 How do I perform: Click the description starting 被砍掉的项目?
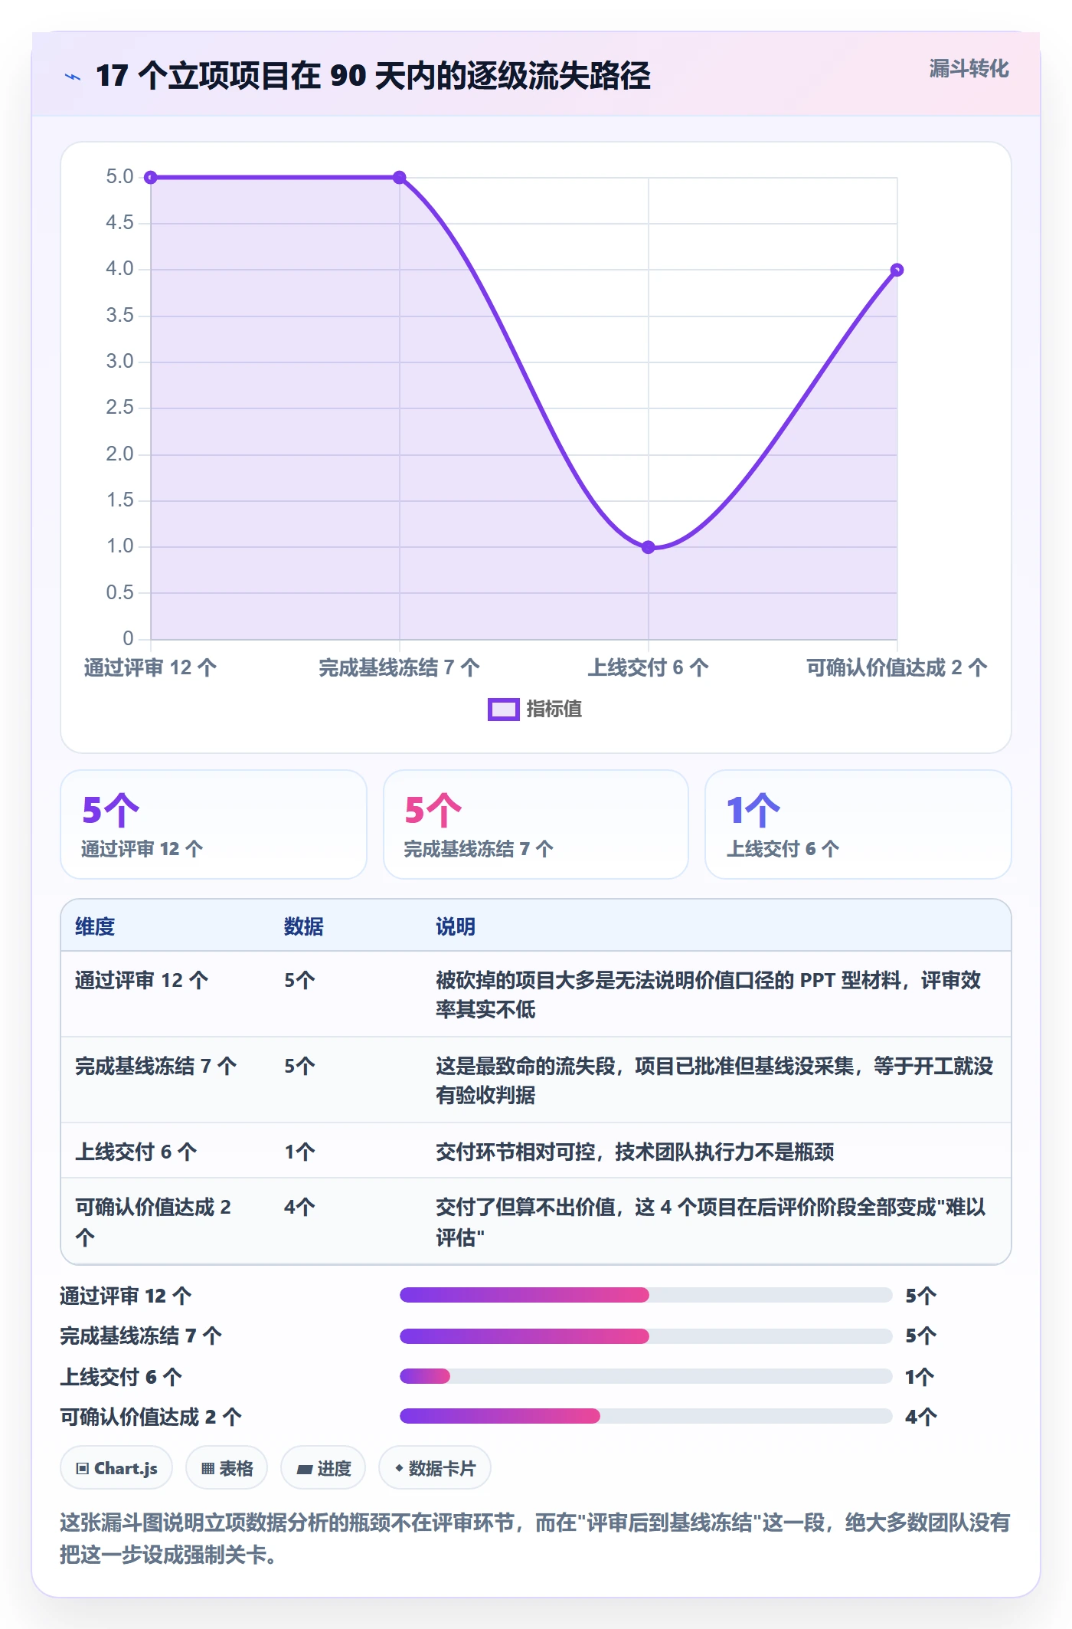(x=708, y=995)
